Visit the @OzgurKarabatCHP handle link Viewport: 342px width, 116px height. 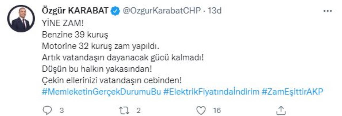click(161, 11)
